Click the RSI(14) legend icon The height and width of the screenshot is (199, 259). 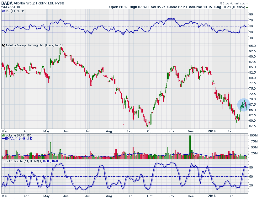point(3,11)
